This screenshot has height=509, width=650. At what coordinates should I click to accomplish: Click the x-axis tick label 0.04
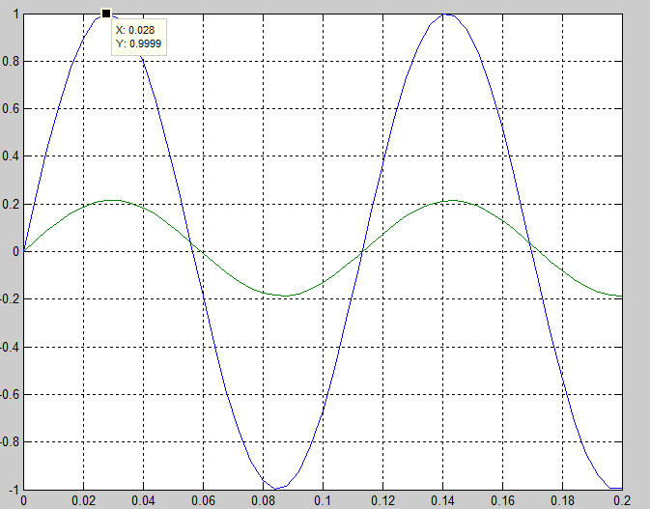click(144, 500)
